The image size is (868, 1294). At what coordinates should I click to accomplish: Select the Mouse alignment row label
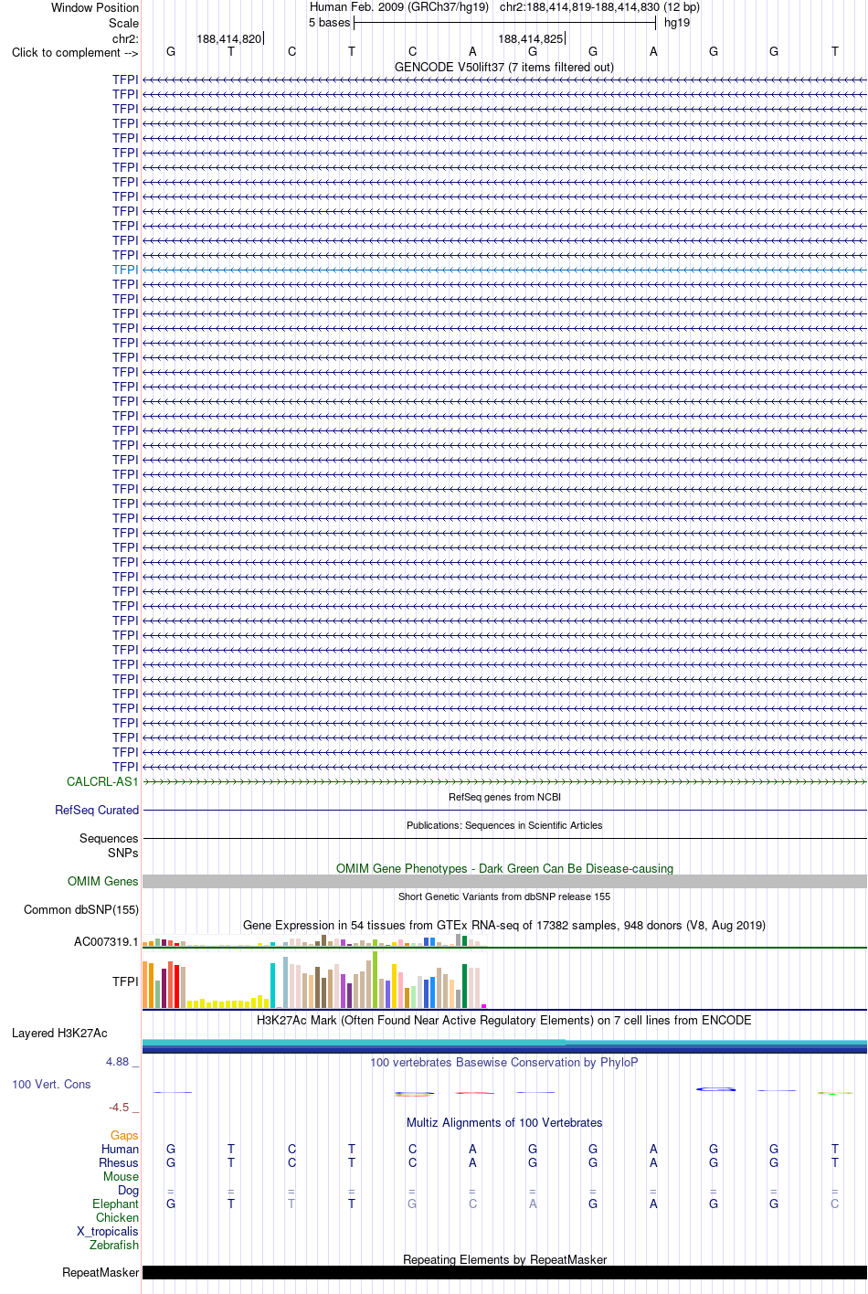coord(121,1176)
